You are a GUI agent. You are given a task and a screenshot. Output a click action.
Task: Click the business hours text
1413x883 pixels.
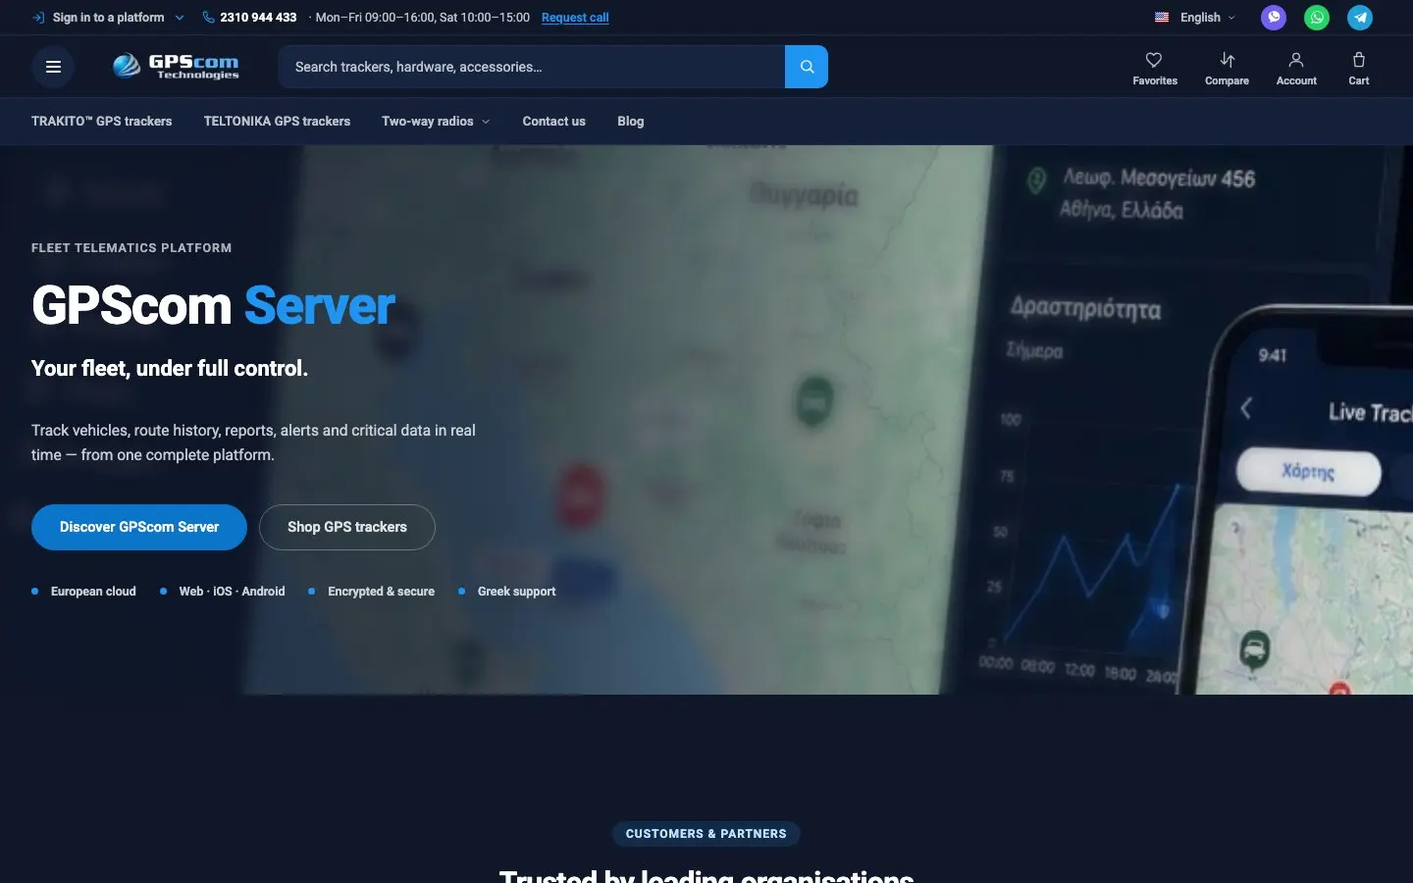[x=423, y=18]
